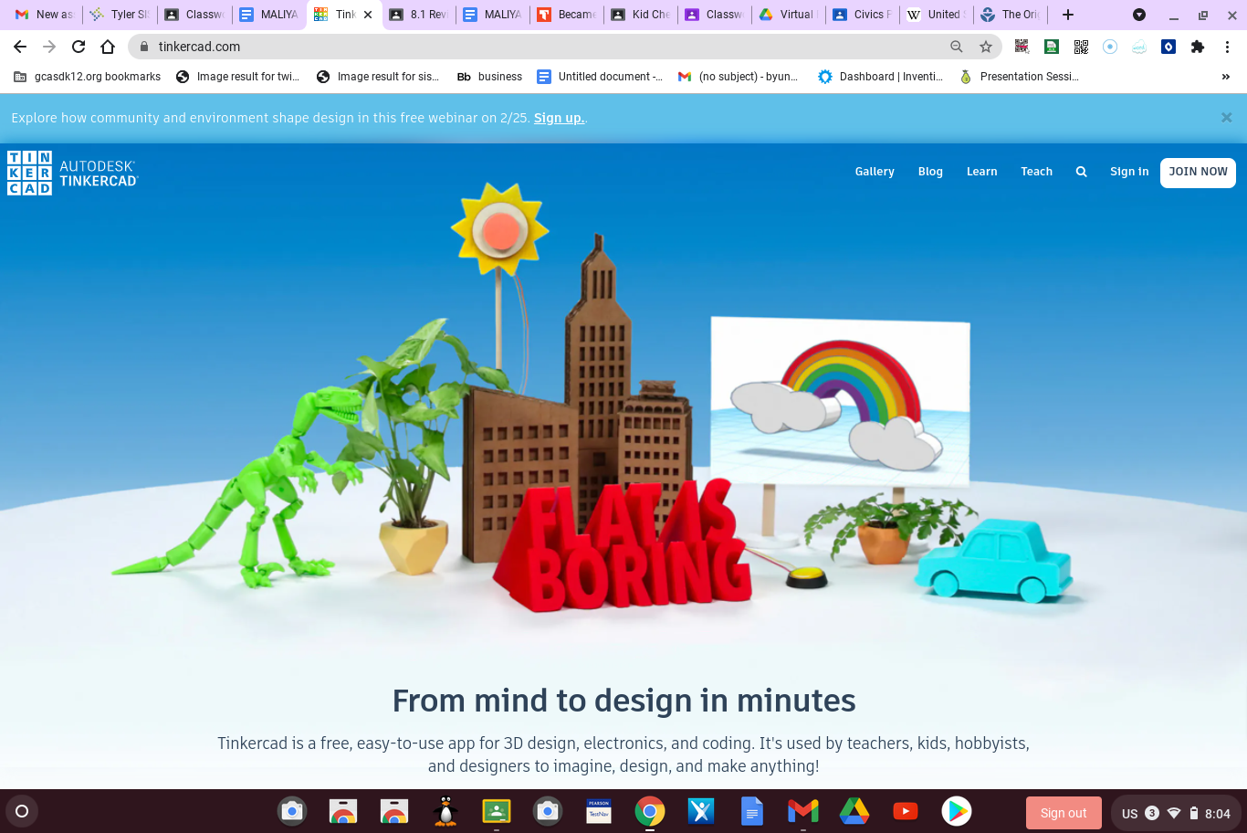The height and width of the screenshot is (833, 1247).
Task: Click the cloud-shaped extension icon
Action: (1139, 47)
